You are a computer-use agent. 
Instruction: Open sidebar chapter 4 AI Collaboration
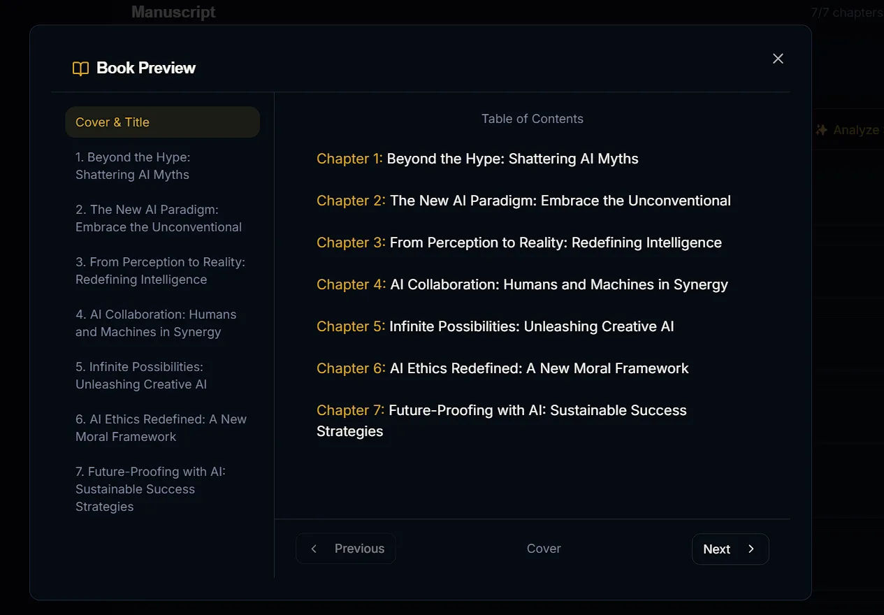(162, 324)
